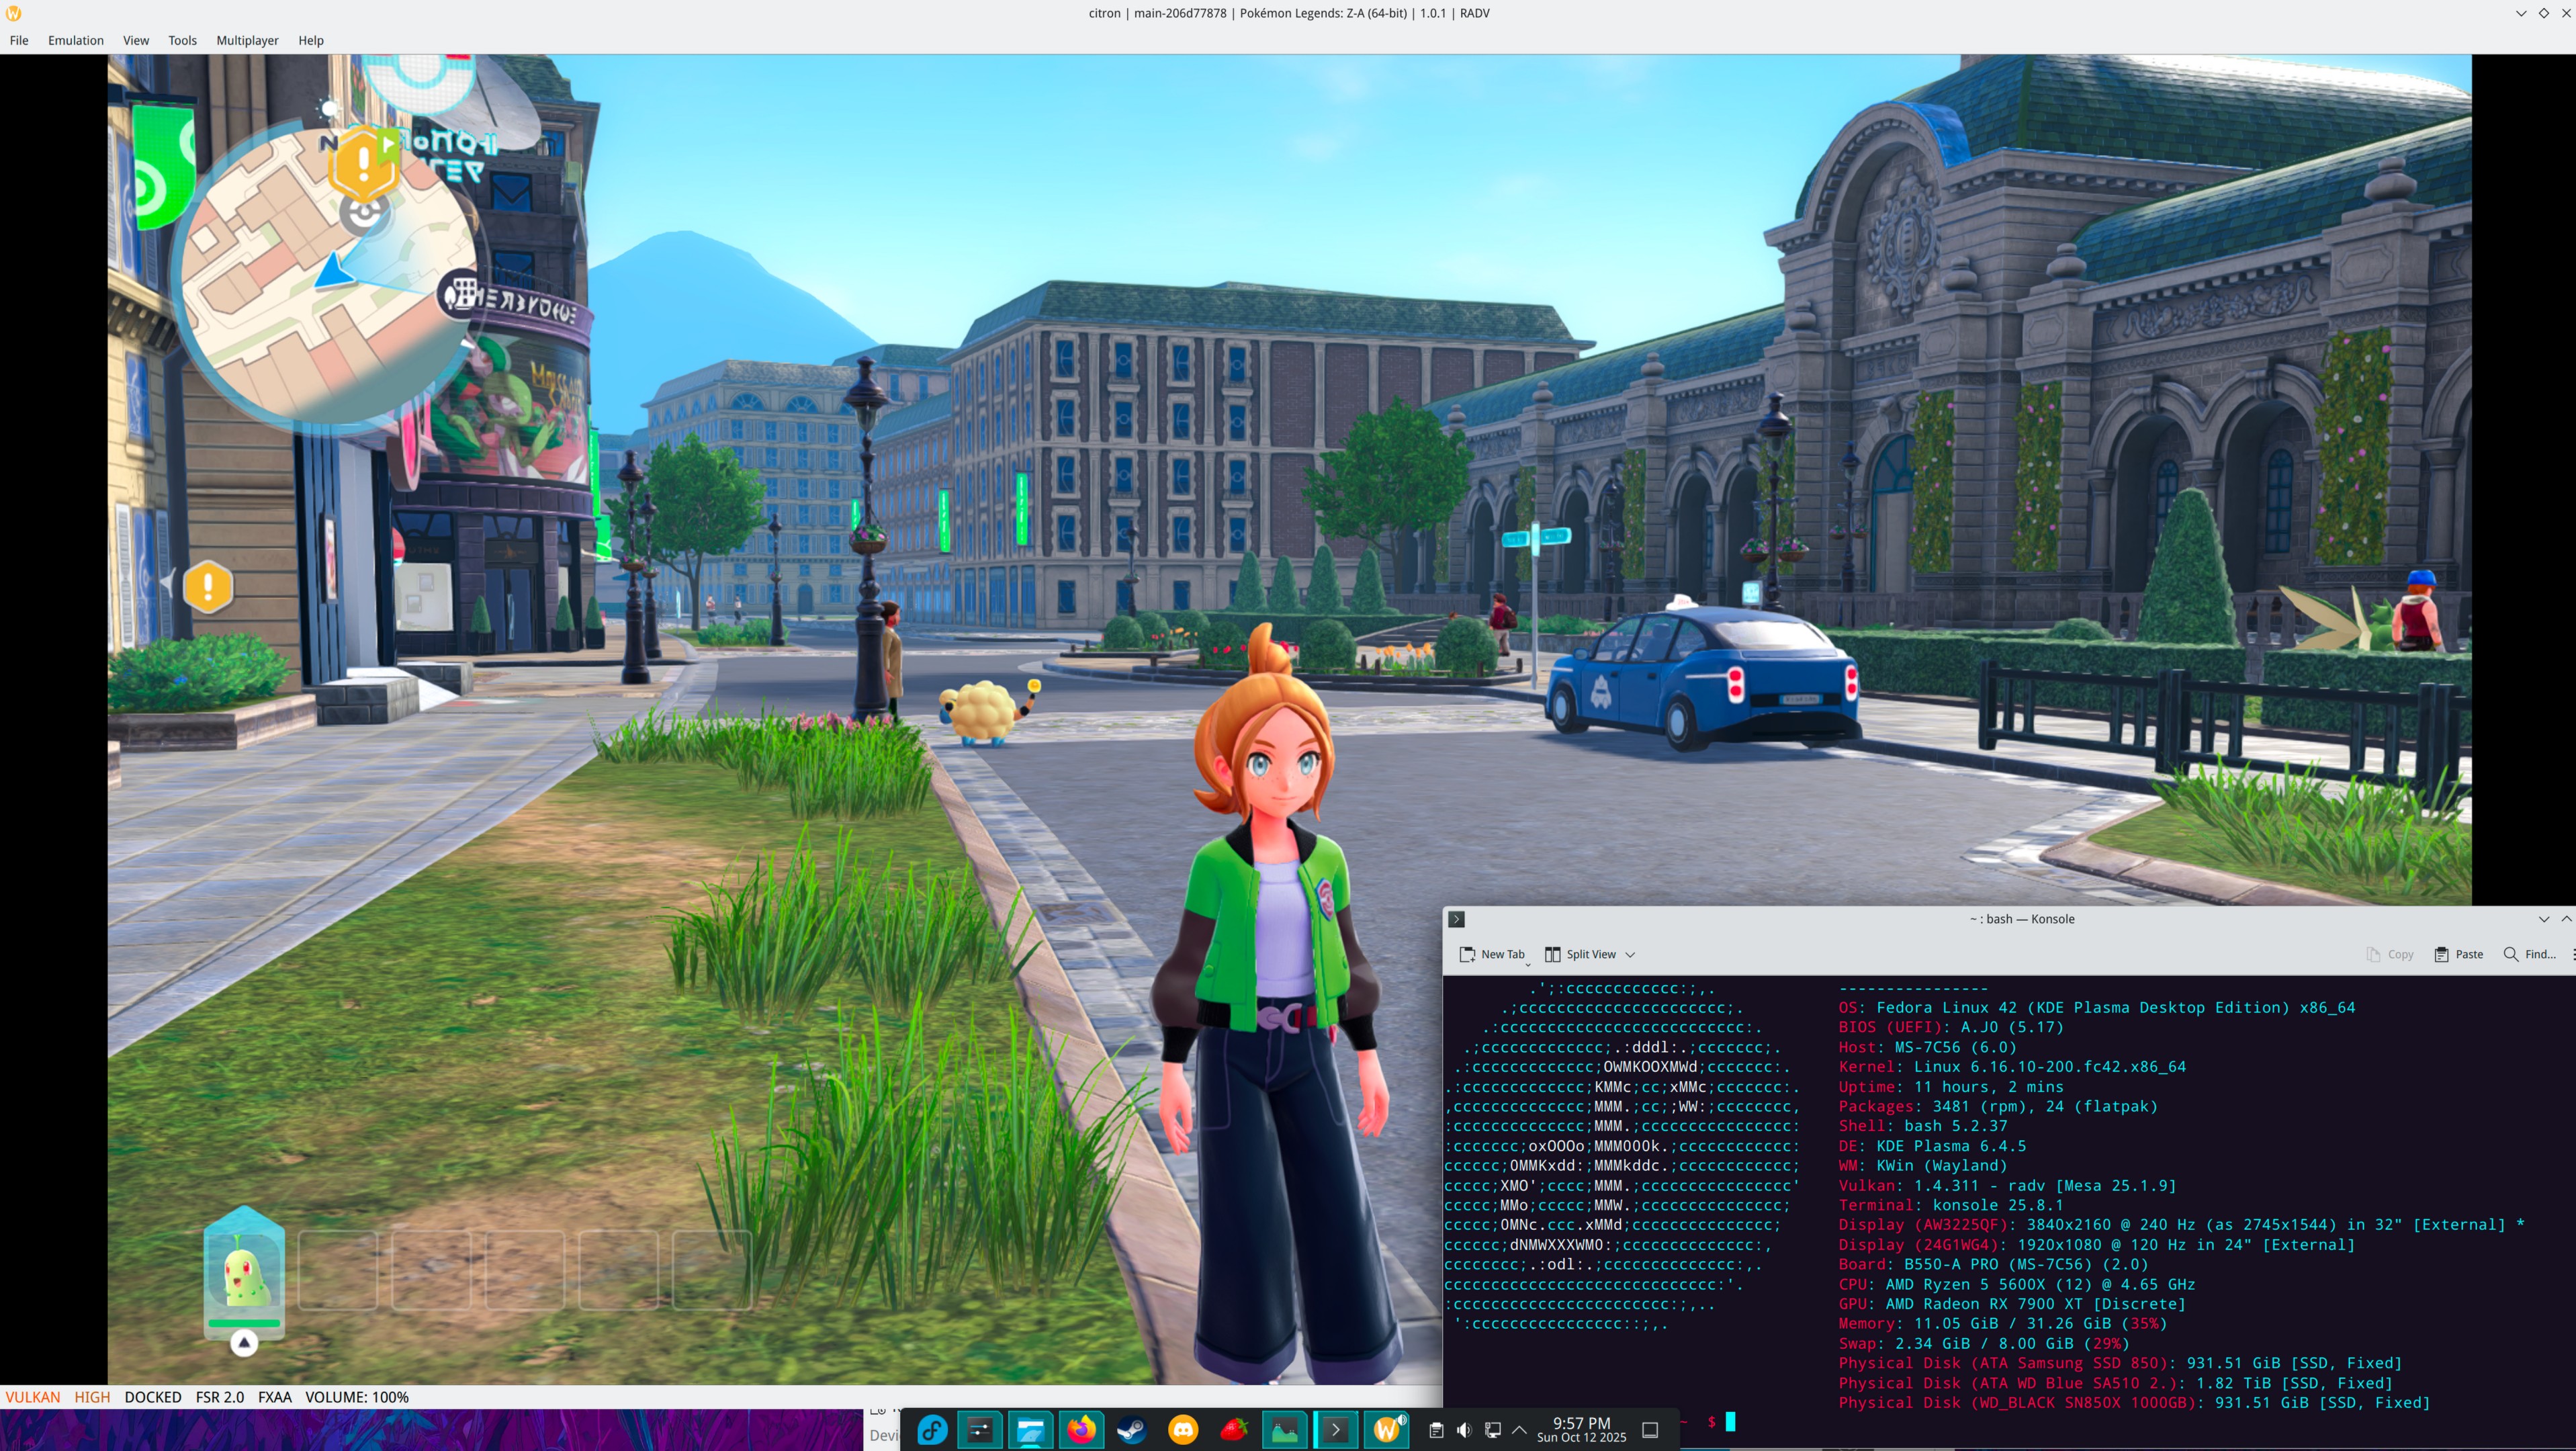Click the strawberry app taskbar icon
This screenshot has height=1451, width=2576.
pos(1234,1430)
